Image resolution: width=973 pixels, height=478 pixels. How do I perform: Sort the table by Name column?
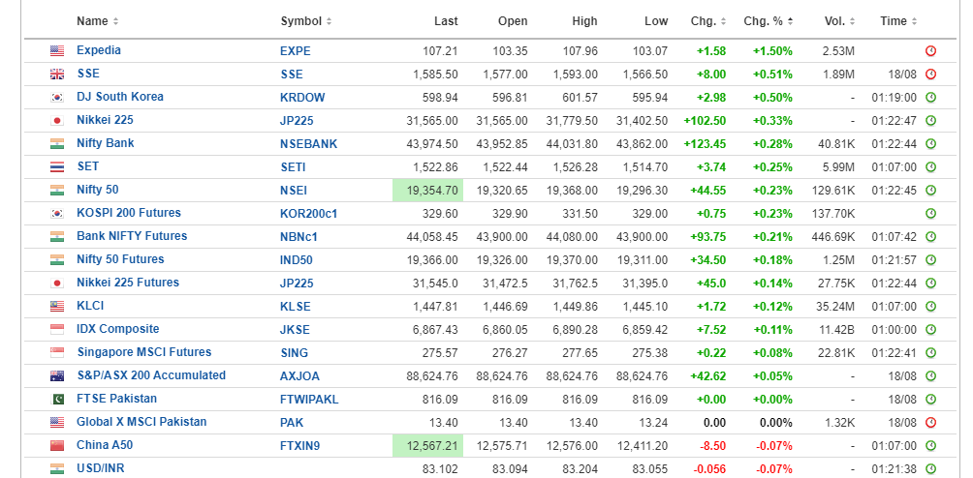pyautogui.click(x=97, y=21)
